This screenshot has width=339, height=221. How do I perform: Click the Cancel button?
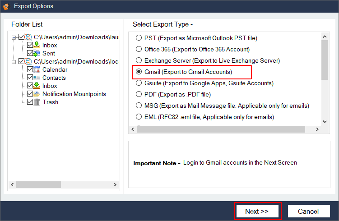pyautogui.click(x=308, y=211)
